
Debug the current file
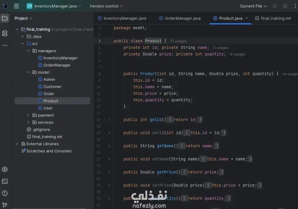285,6
